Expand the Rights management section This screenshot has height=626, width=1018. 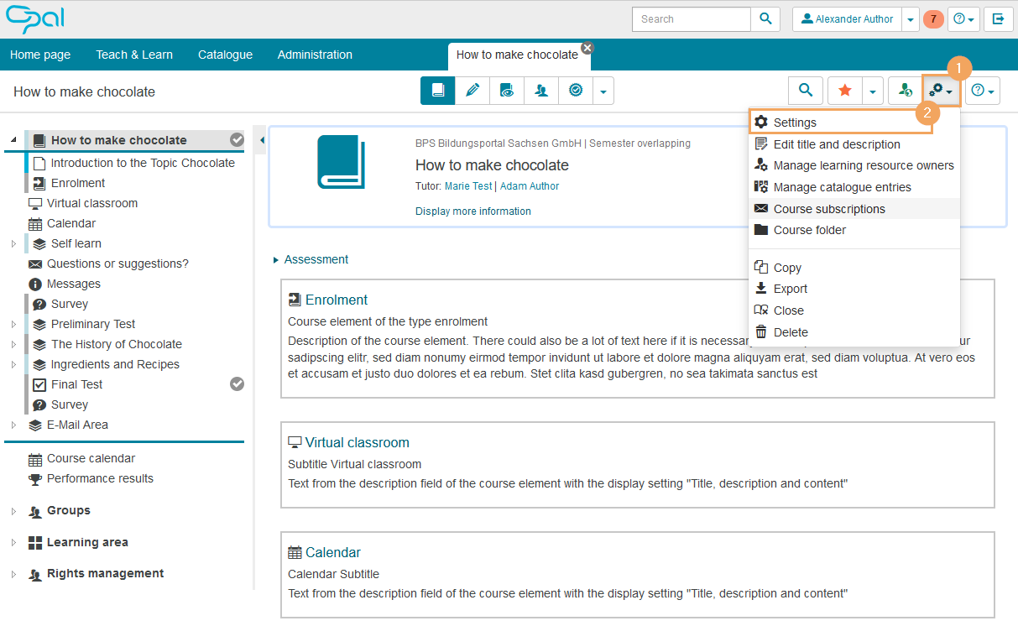pyautogui.click(x=13, y=575)
